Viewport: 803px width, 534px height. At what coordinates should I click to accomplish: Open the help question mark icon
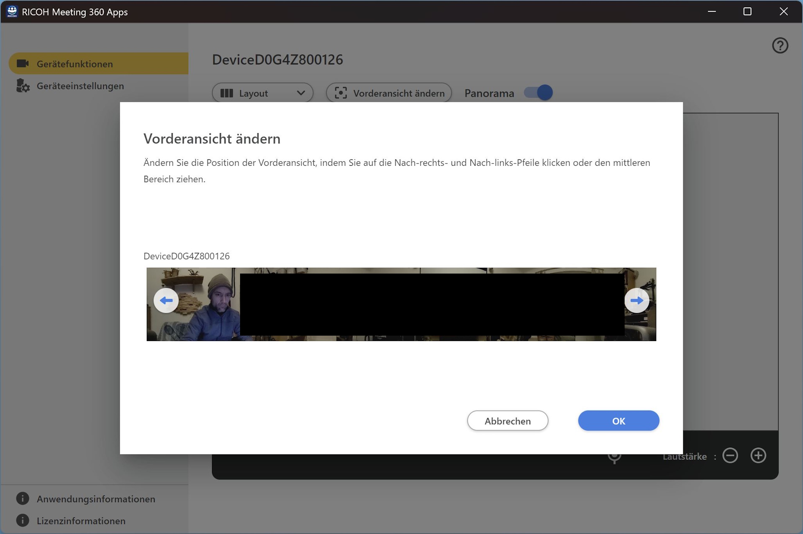(780, 45)
